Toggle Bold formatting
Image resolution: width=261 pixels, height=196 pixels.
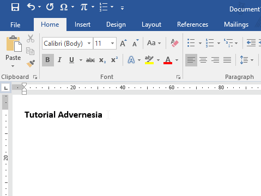48,60
